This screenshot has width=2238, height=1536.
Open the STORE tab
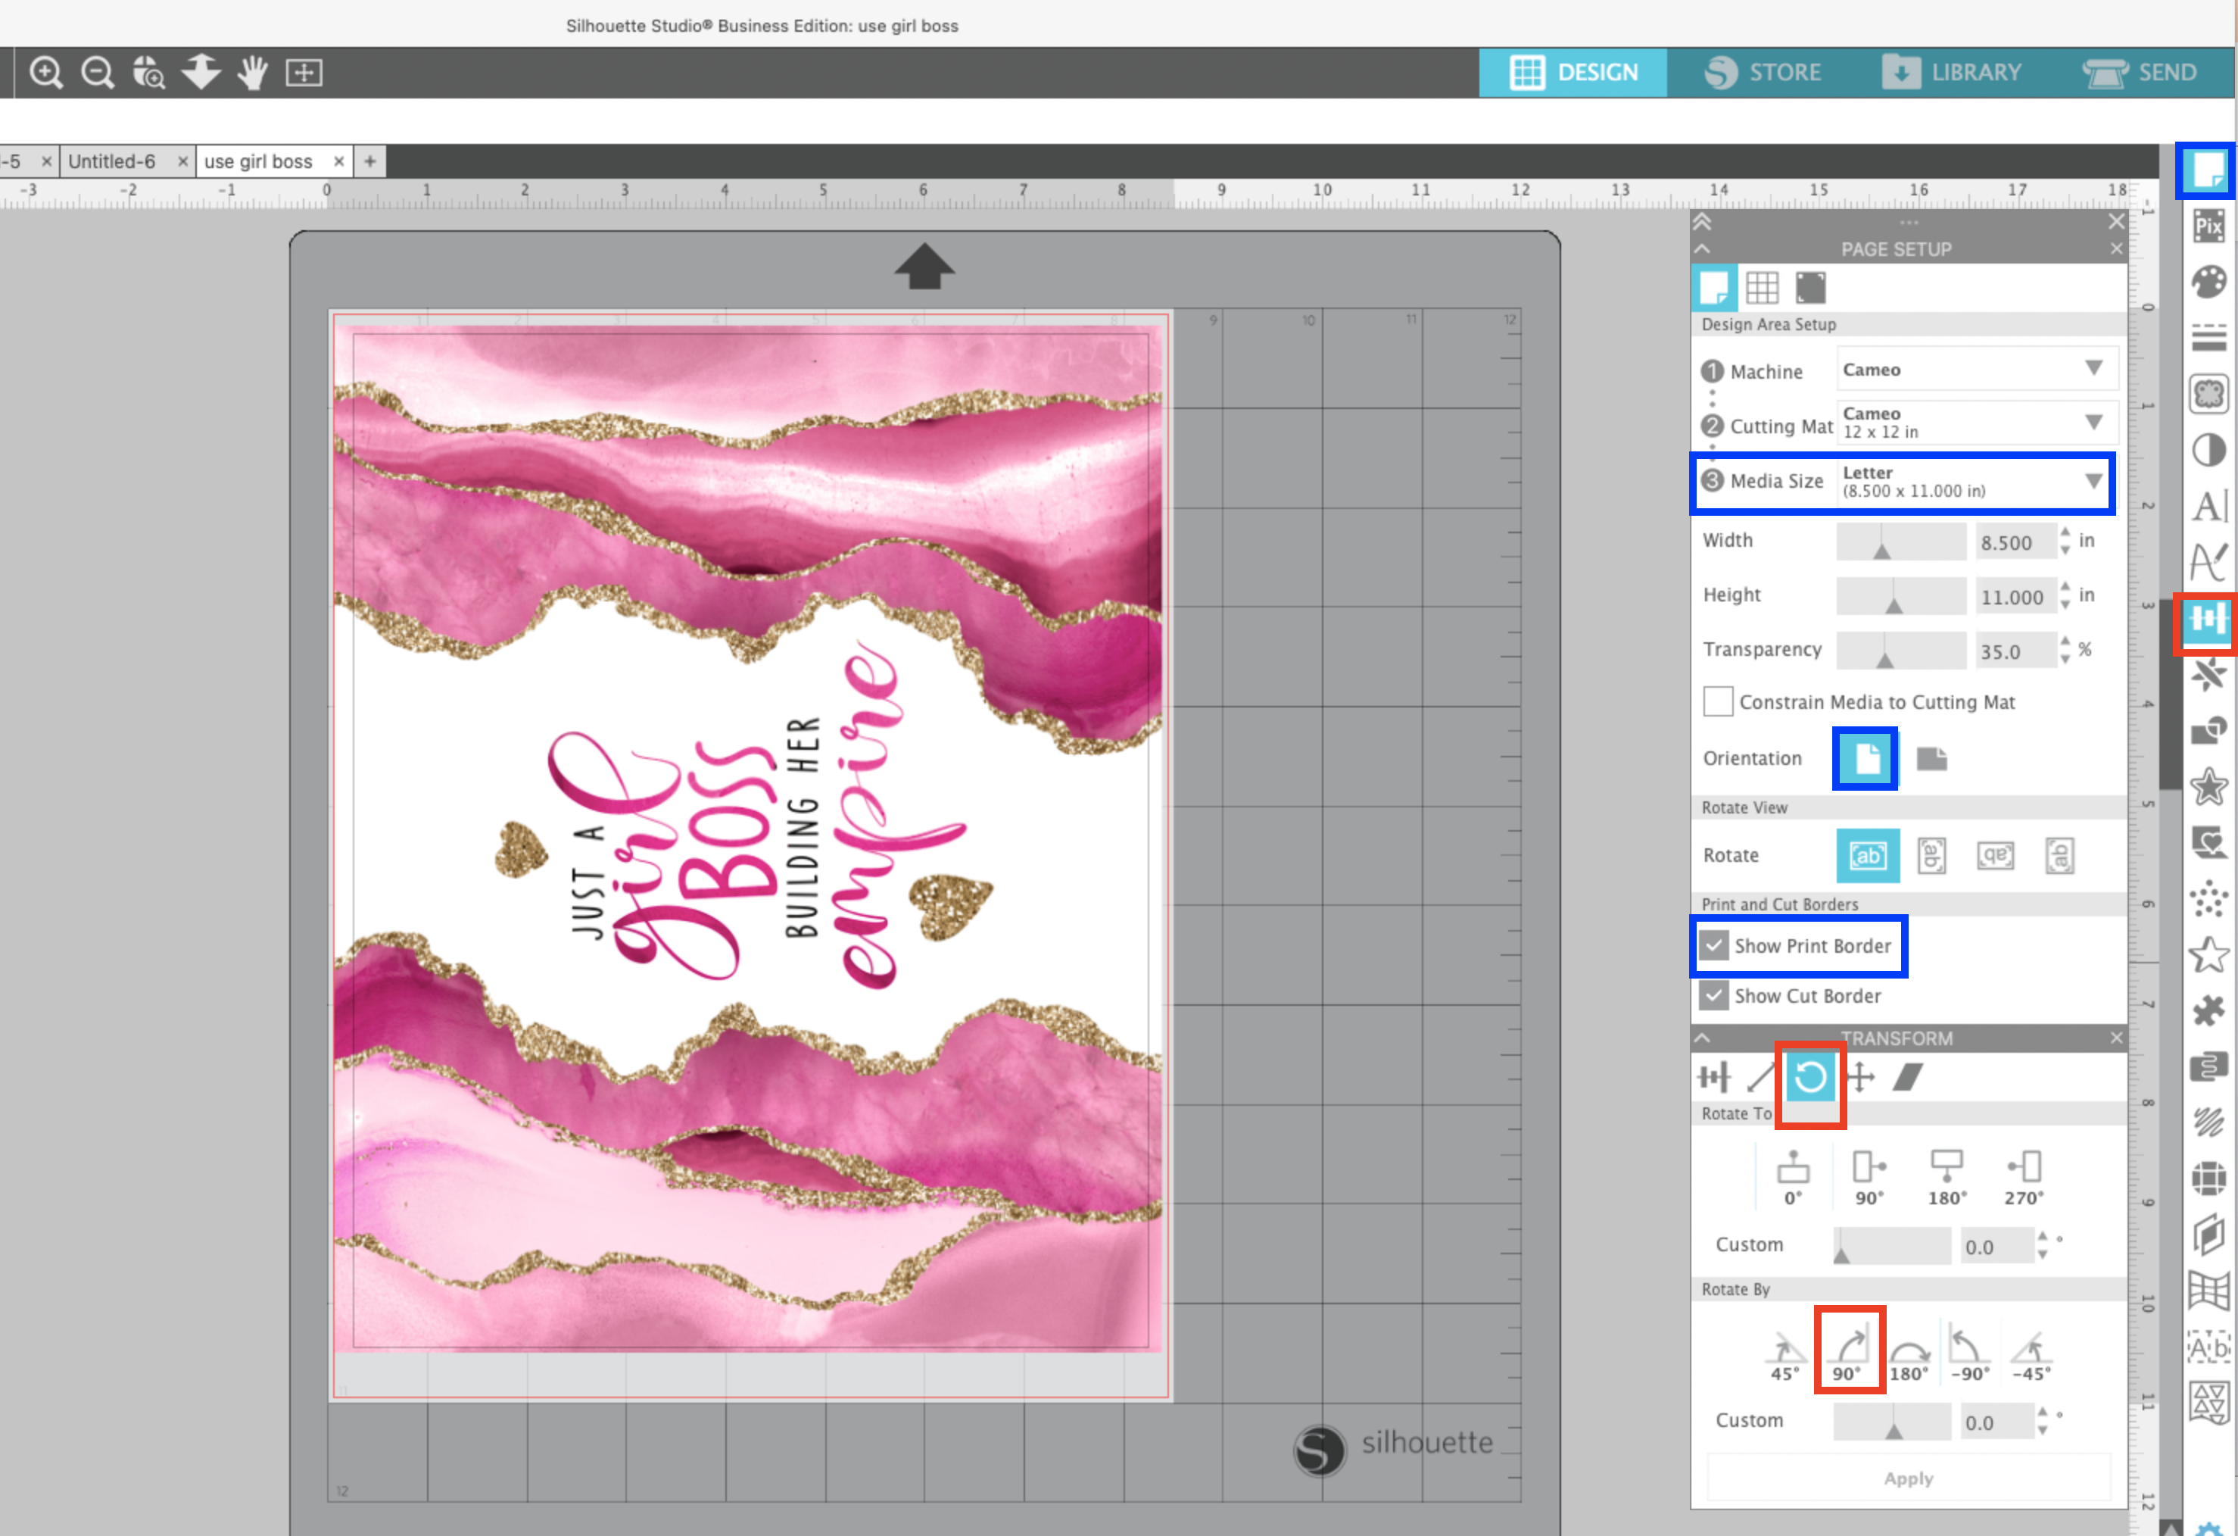(1763, 72)
